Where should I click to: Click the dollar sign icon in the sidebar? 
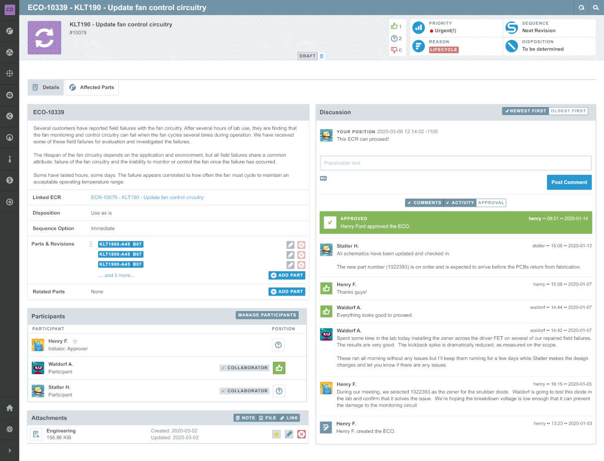click(x=9, y=180)
